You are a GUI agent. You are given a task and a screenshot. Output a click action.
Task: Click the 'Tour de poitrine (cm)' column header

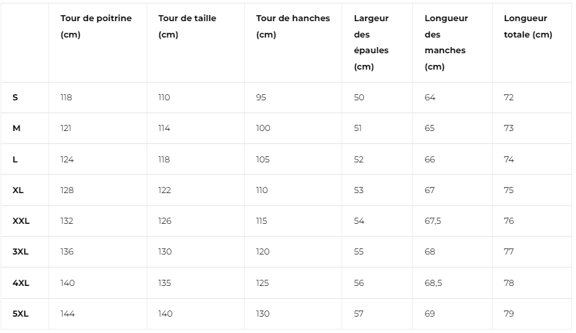click(96, 26)
